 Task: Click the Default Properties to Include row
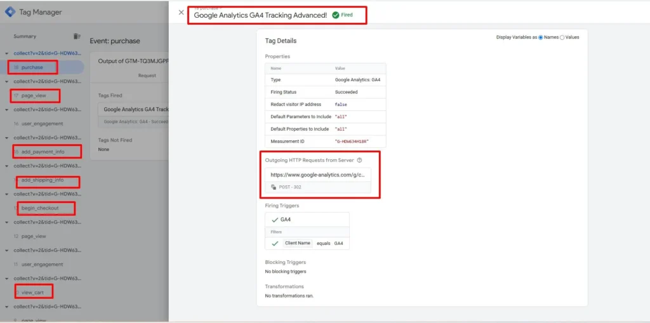point(326,129)
